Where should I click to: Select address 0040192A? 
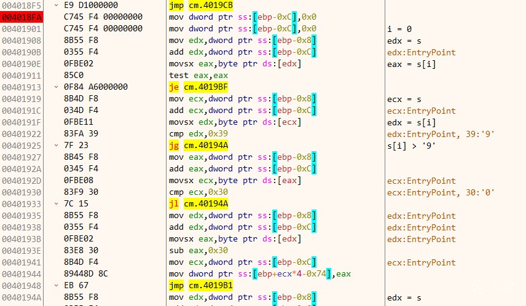(x=22, y=169)
